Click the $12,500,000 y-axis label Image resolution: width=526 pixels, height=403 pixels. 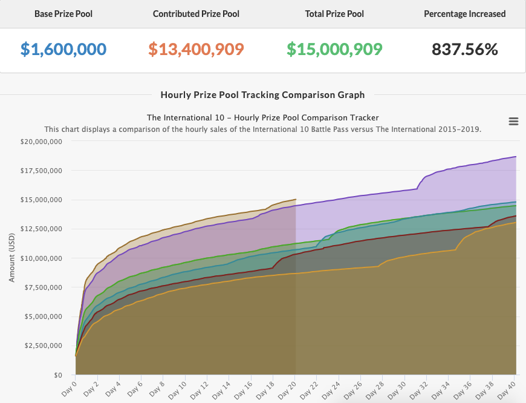pyautogui.click(x=41, y=229)
